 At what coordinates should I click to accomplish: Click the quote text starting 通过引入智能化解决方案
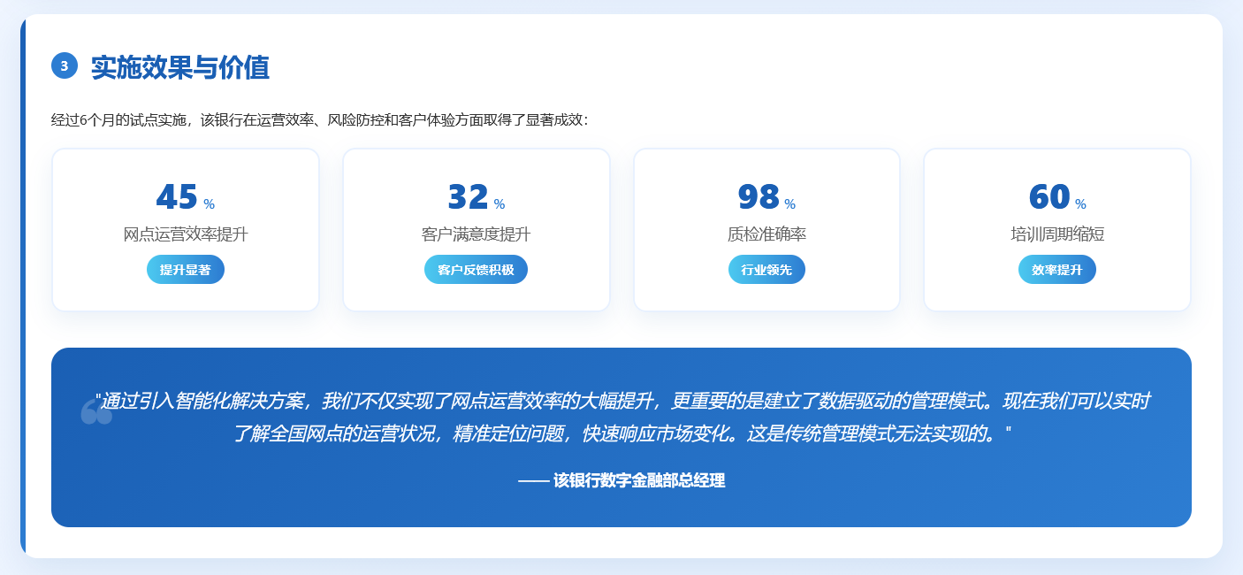click(621, 401)
